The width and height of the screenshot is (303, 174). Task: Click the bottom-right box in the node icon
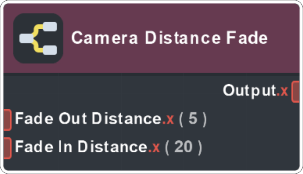(49, 50)
